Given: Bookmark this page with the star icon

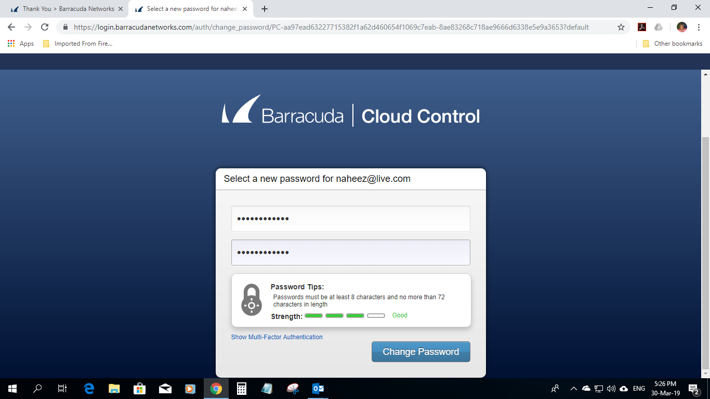Looking at the screenshot, I should coord(621,27).
